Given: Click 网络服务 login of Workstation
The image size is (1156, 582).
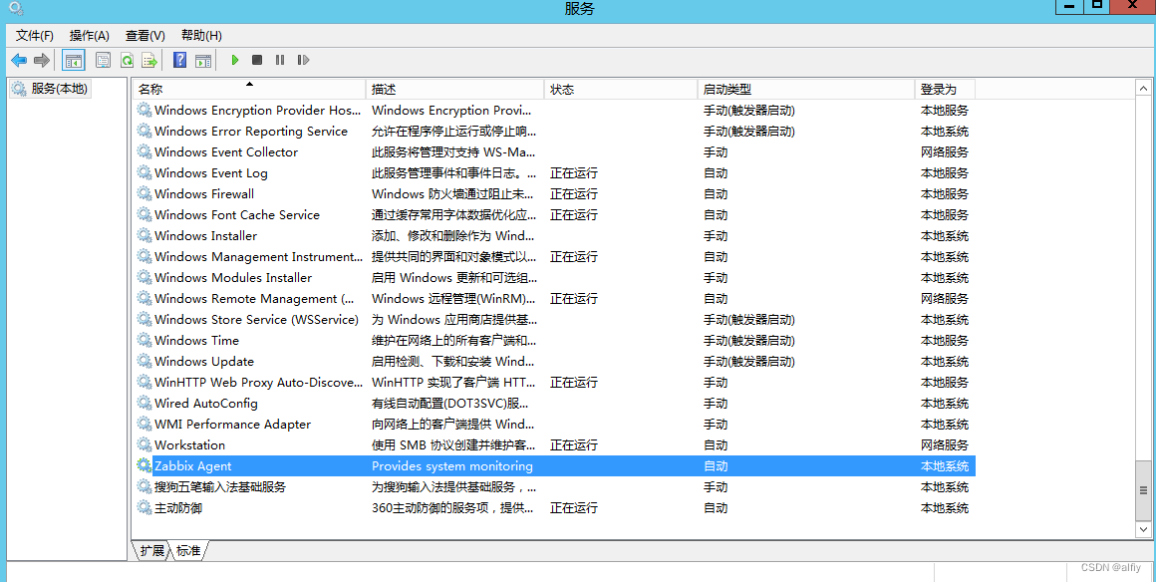Looking at the screenshot, I should 945,445.
